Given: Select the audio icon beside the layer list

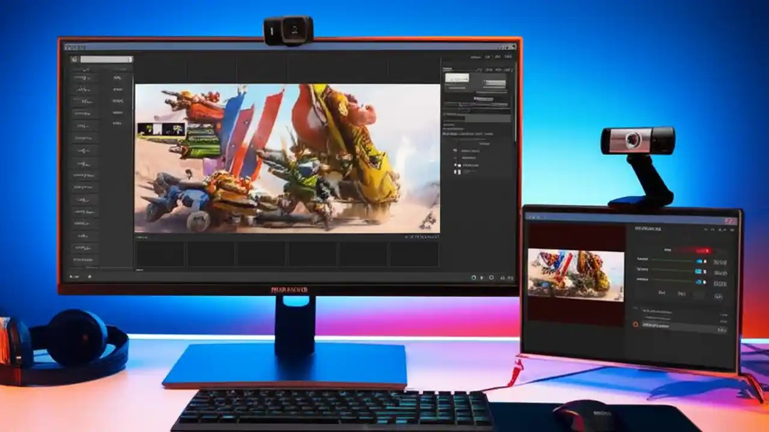Looking at the screenshot, I should tap(454, 151).
